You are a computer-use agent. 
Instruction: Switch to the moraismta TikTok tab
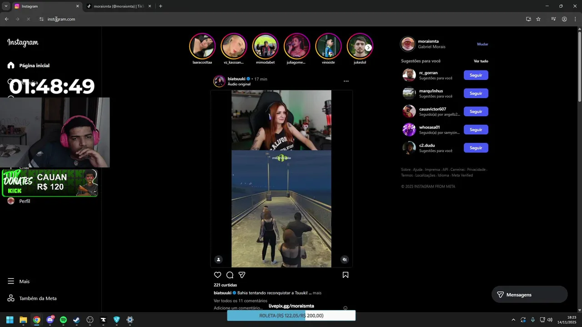tap(119, 6)
